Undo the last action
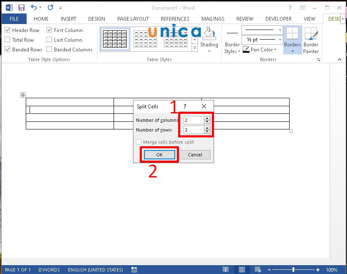 (34, 7)
